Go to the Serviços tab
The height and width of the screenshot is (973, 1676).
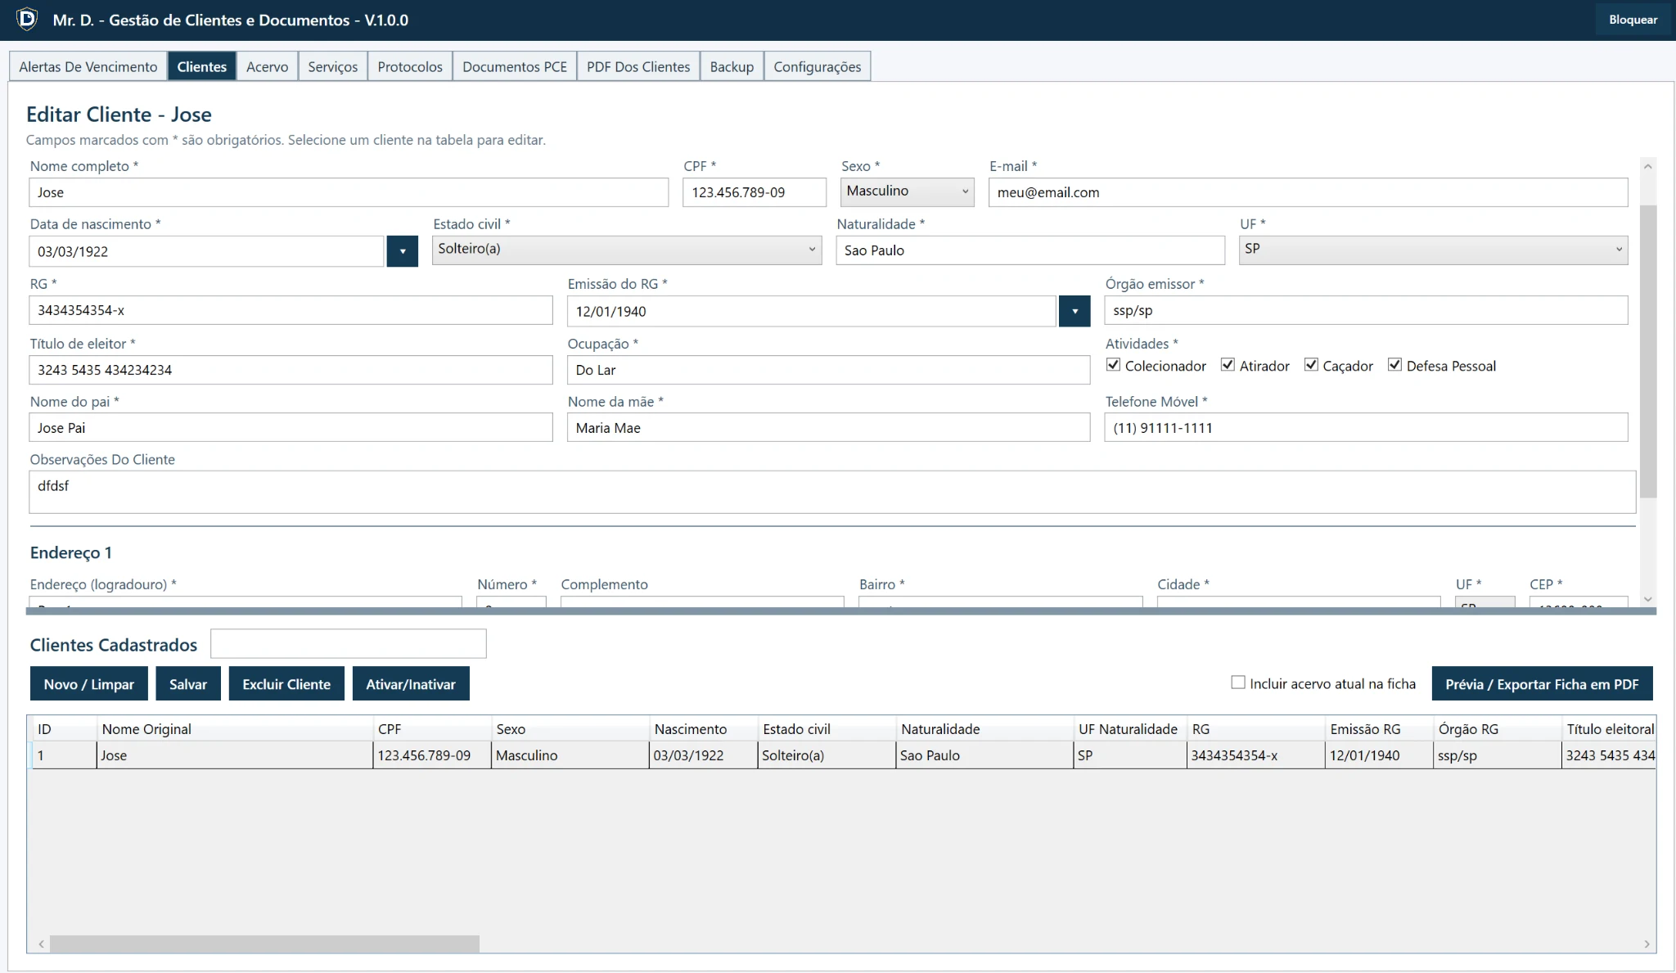tap(333, 66)
